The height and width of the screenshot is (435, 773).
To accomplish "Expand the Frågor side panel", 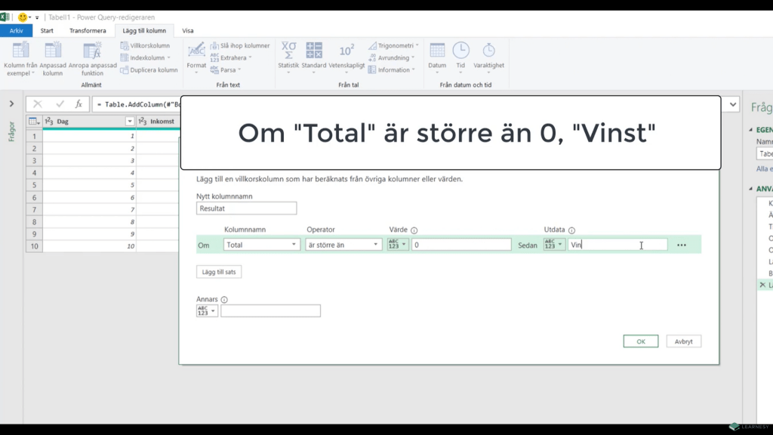I will coord(11,103).
